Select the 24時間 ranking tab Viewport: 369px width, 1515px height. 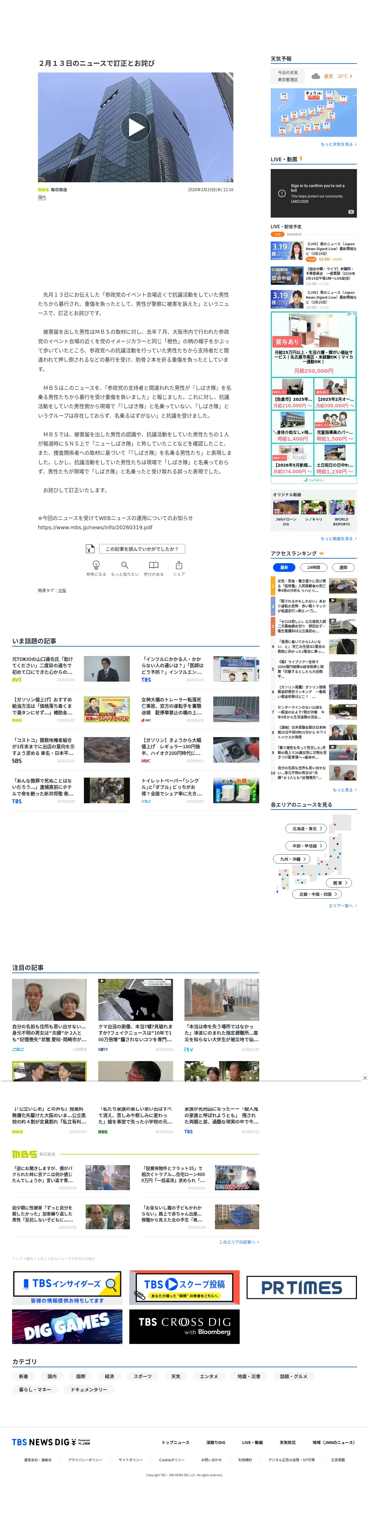(314, 567)
